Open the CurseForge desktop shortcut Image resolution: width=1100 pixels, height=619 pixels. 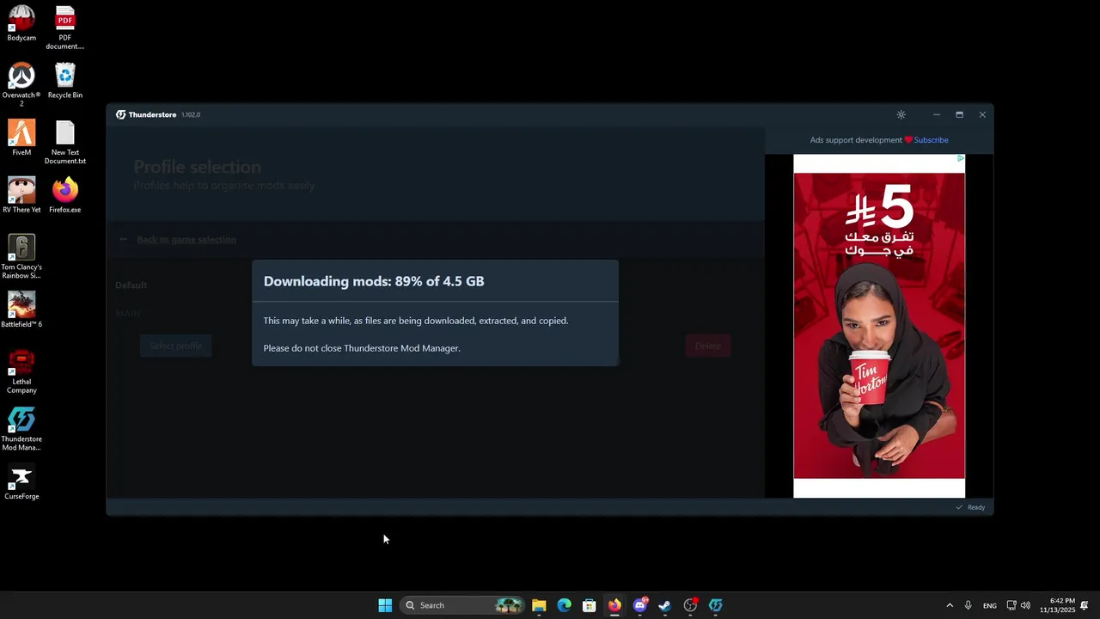coord(21,481)
